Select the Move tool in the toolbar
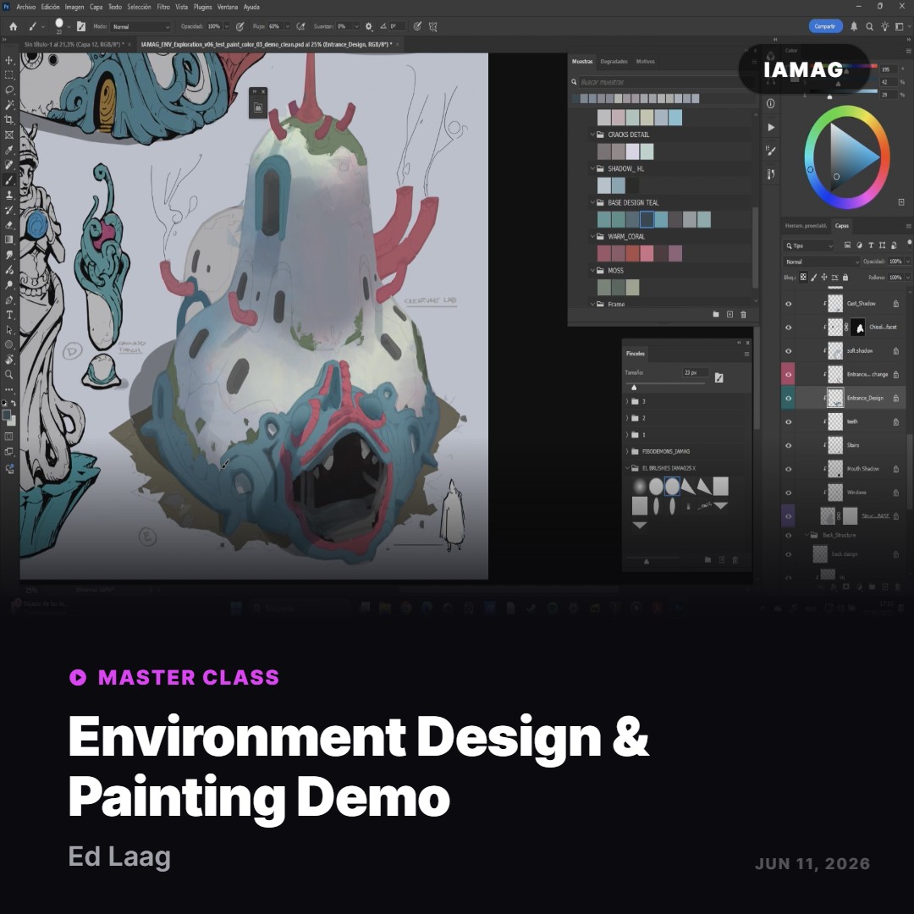Screen dimensions: 914x914 click(x=8, y=60)
